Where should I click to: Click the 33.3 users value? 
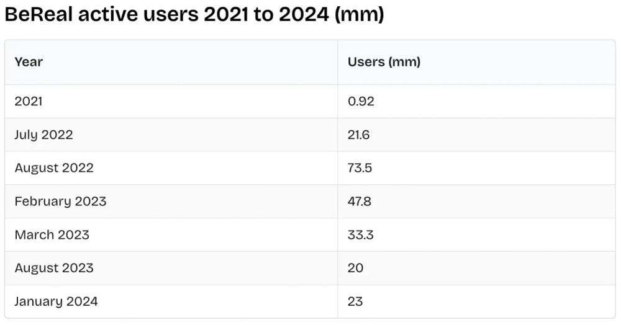coord(360,235)
